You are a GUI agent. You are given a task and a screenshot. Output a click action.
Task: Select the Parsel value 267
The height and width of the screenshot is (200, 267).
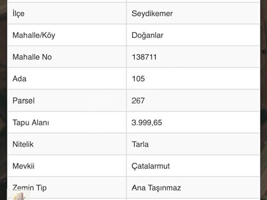pyautogui.click(x=138, y=100)
